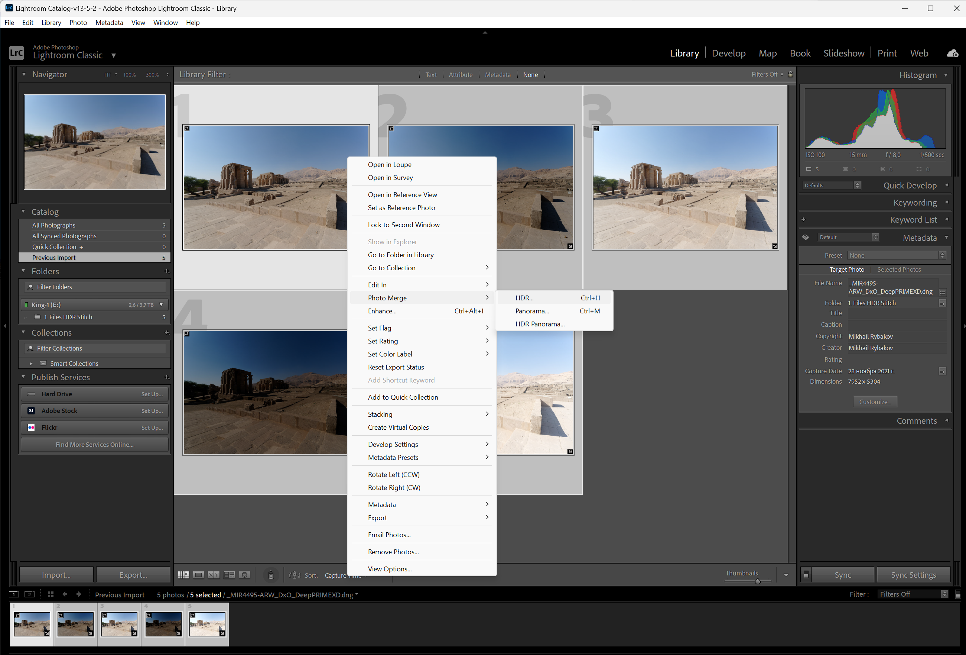Open Survey view icon
The height and width of the screenshot is (655, 966).
(x=229, y=575)
